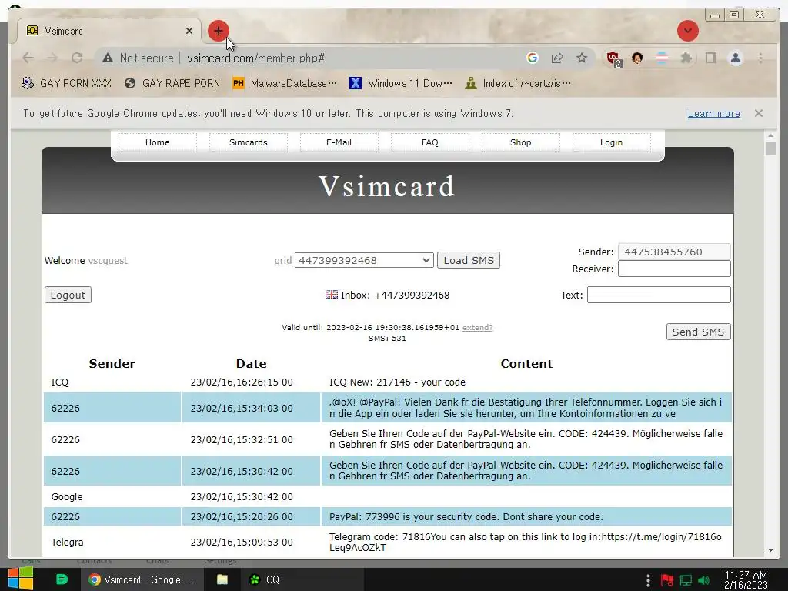Click the vscguest username link
The image size is (788, 591).
108,260
